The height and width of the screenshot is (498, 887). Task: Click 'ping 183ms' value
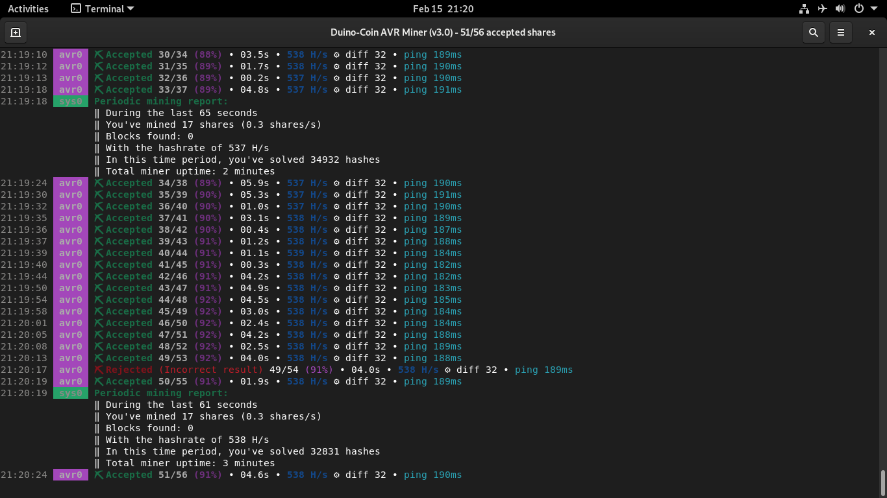click(x=433, y=288)
